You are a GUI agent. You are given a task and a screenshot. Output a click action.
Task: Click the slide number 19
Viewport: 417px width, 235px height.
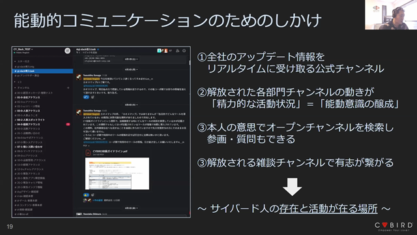[x=10, y=227]
